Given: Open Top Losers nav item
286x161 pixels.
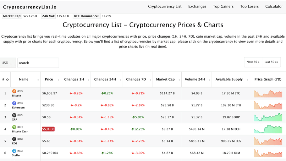Looking at the screenshot, I should 249,6.
